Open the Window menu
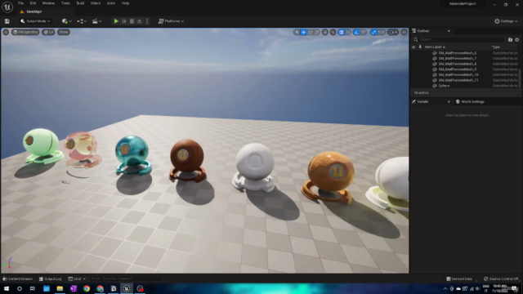 (x=48, y=3)
